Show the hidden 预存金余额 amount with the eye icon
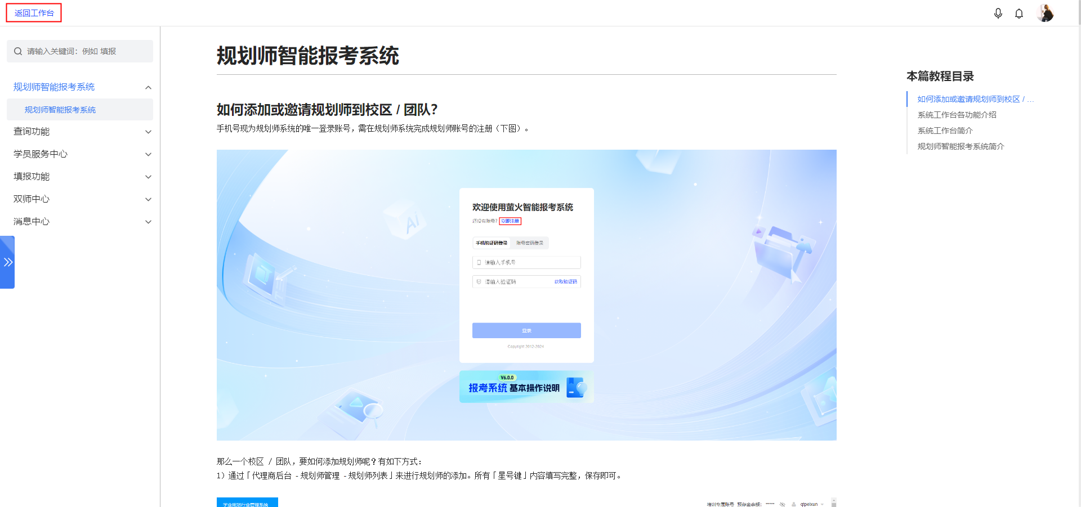Image resolution: width=1081 pixels, height=507 pixels. click(782, 505)
